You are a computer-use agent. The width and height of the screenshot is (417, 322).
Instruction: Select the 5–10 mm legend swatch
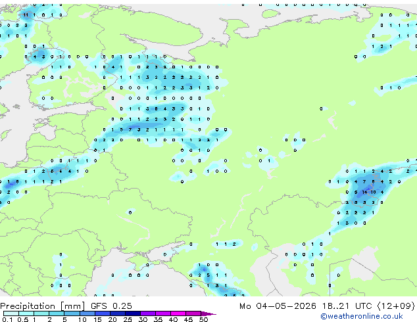point(72,313)
